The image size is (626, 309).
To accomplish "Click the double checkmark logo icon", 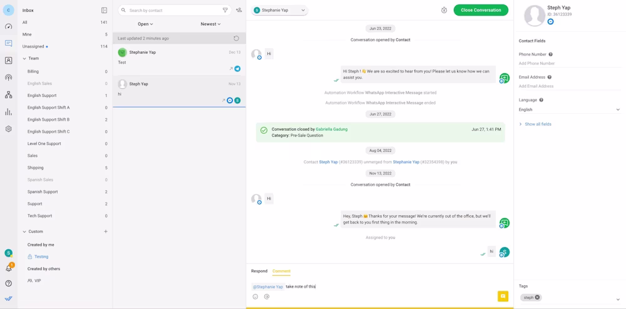I will click(x=8, y=298).
